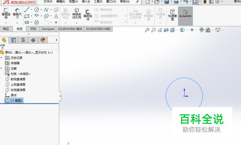This screenshot has height=145, width=241.
Task: Open the Options gear icon
Action: [x=217, y=2]
